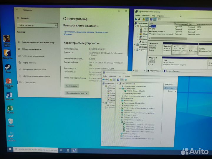212x159 pixels.
Task: Collapse the Видеоадаптеры device category
Action: pos(120,89)
